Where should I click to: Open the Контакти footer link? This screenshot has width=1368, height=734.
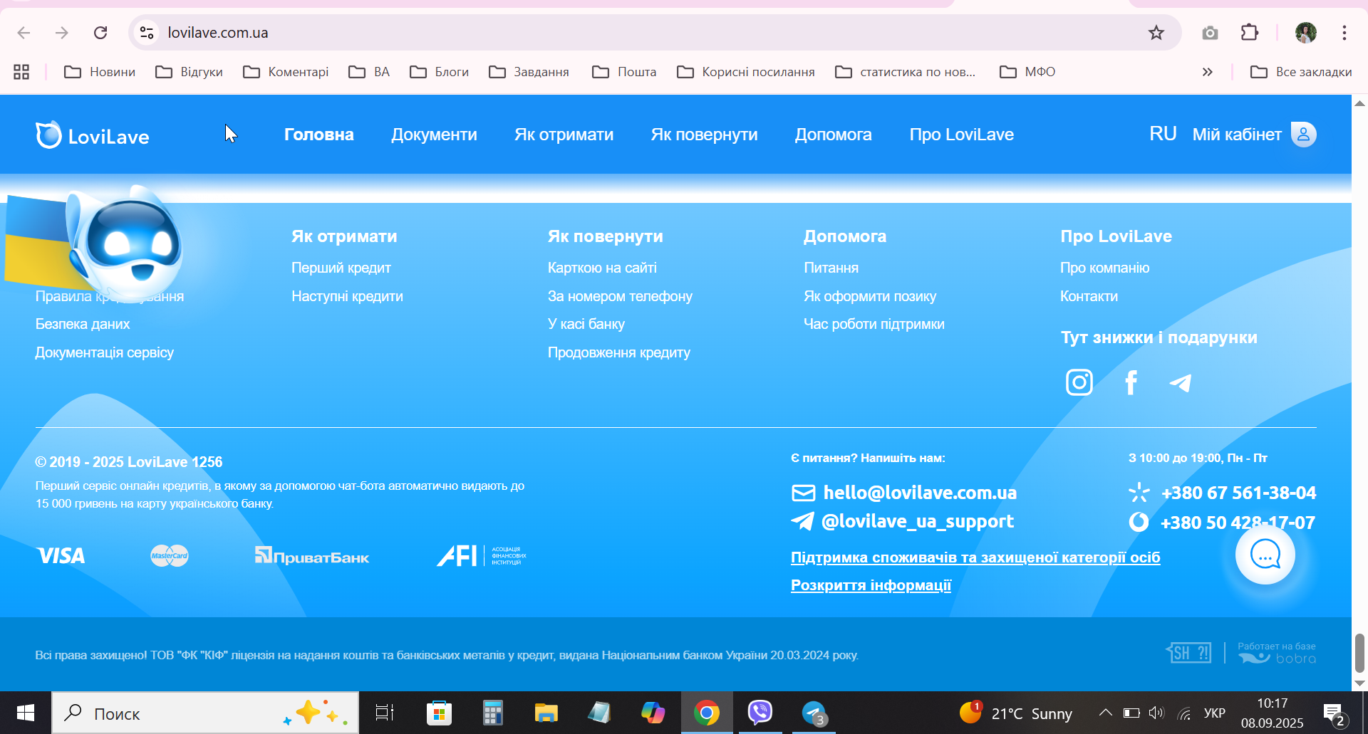coord(1089,296)
